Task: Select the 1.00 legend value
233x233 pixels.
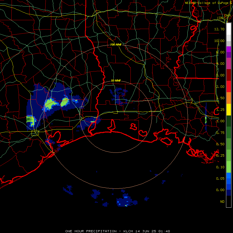Action: point(220,121)
